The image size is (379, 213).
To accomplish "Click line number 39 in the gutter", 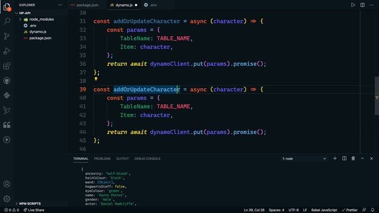I will [83, 89].
